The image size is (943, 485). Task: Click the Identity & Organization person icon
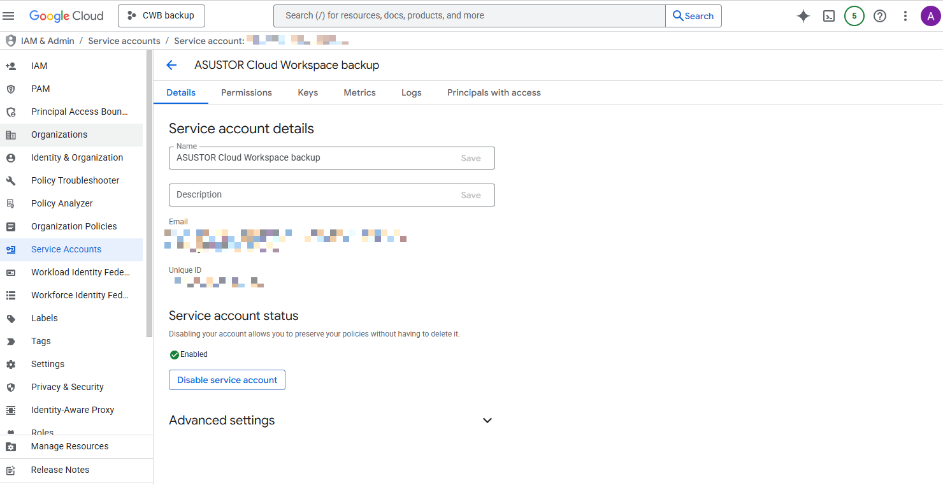(11, 157)
